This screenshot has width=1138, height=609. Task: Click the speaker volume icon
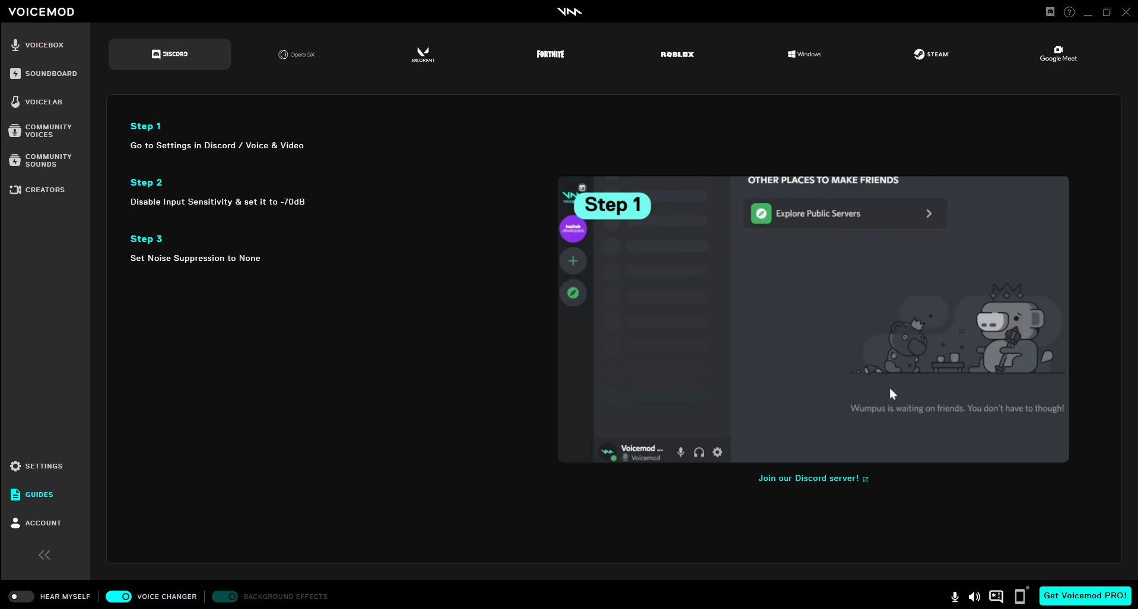pos(974,597)
